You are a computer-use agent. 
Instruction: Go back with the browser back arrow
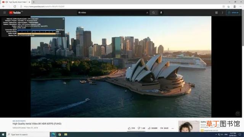[x=3, y=6]
